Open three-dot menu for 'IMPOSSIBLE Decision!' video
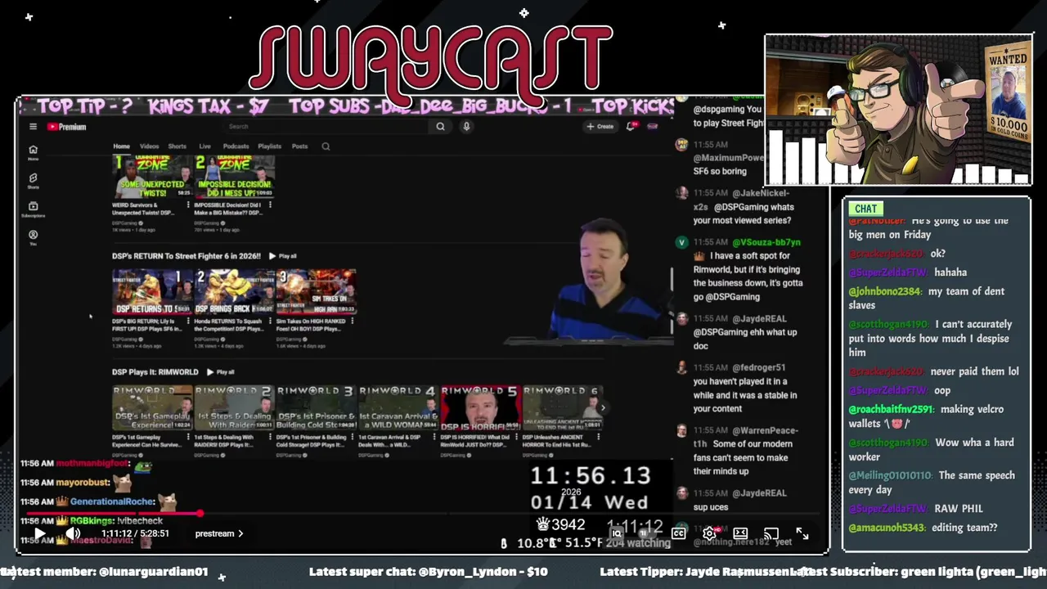 [271, 205]
